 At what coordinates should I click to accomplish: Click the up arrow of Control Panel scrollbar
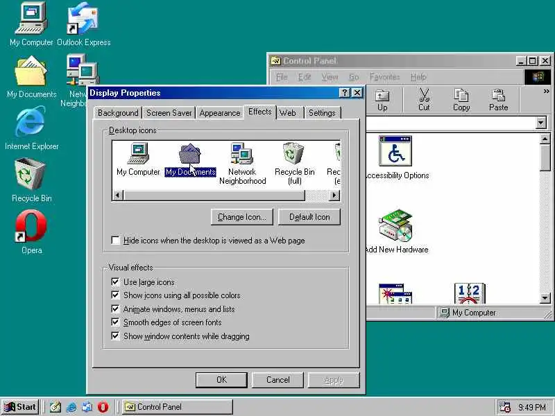[545, 139]
